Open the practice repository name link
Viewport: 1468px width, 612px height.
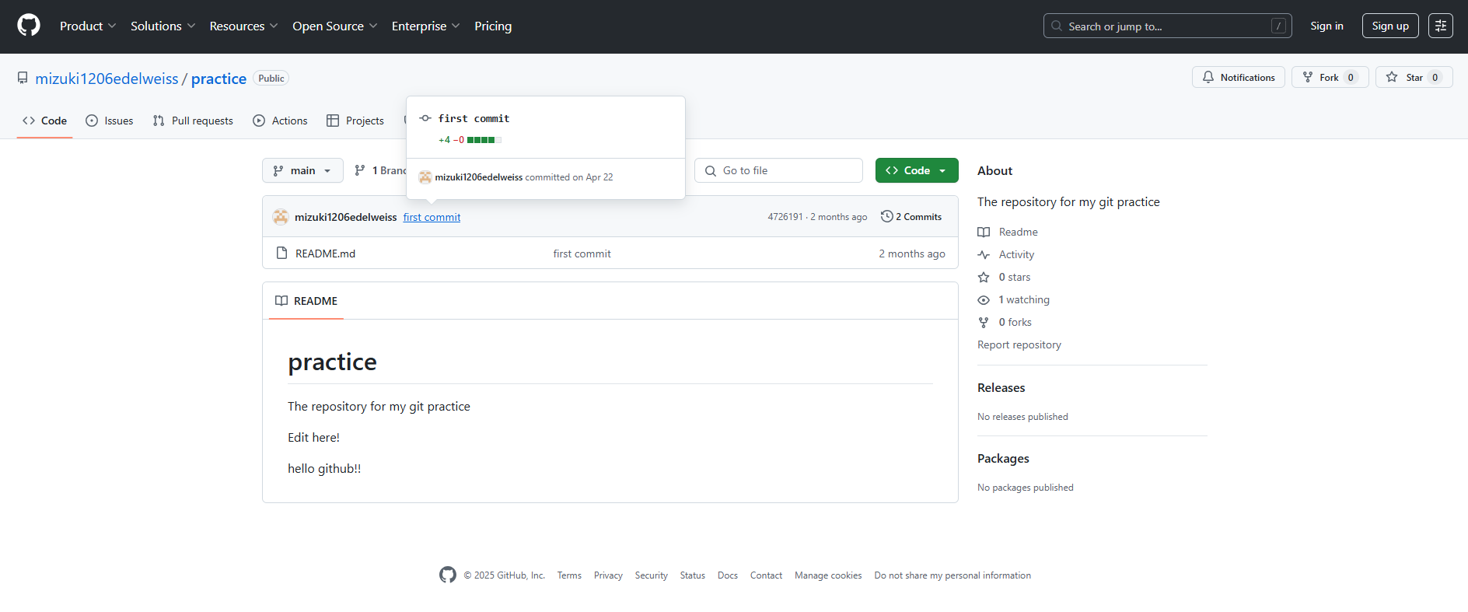pos(218,79)
